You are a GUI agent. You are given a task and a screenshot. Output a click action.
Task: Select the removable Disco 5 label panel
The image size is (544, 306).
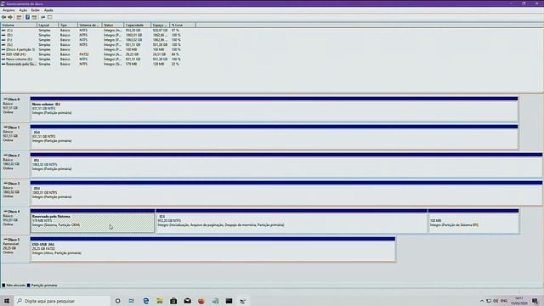pyautogui.click(x=15, y=249)
